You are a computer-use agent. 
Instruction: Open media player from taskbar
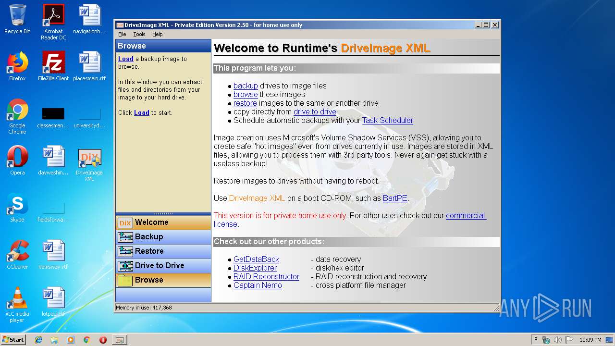(71, 340)
